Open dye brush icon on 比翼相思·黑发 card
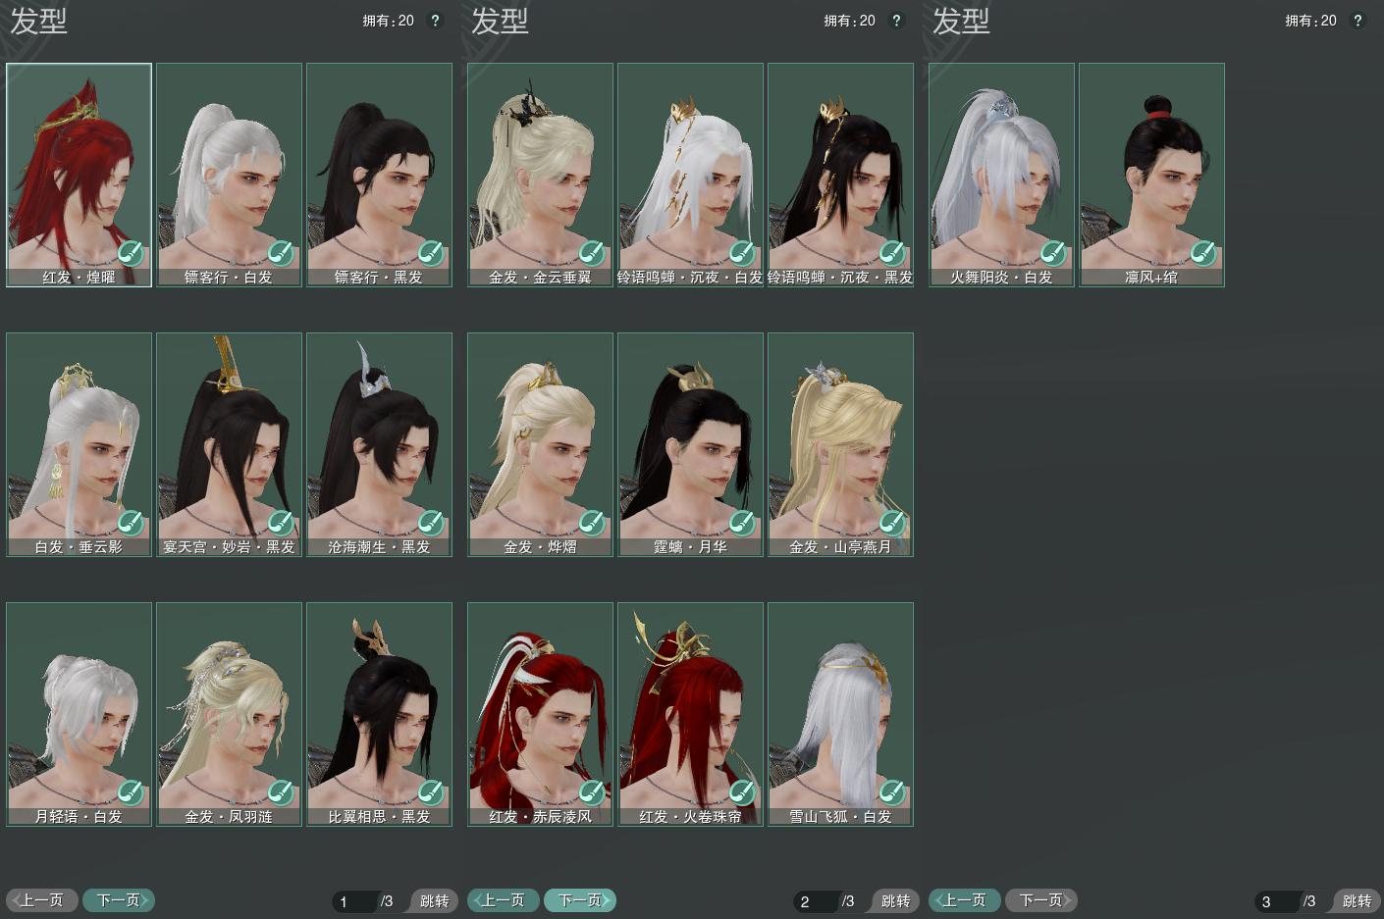This screenshot has width=1384, height=919. pos(431,792)
